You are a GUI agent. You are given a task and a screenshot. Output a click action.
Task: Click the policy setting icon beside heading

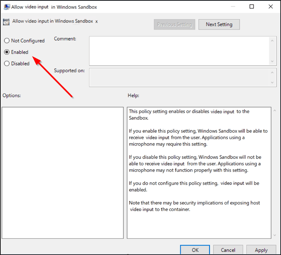(x=6, y=22)
